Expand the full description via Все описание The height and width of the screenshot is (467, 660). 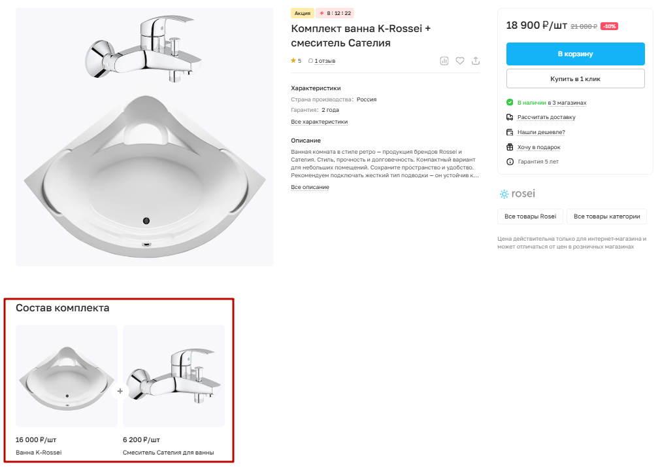tap(310, 187)
